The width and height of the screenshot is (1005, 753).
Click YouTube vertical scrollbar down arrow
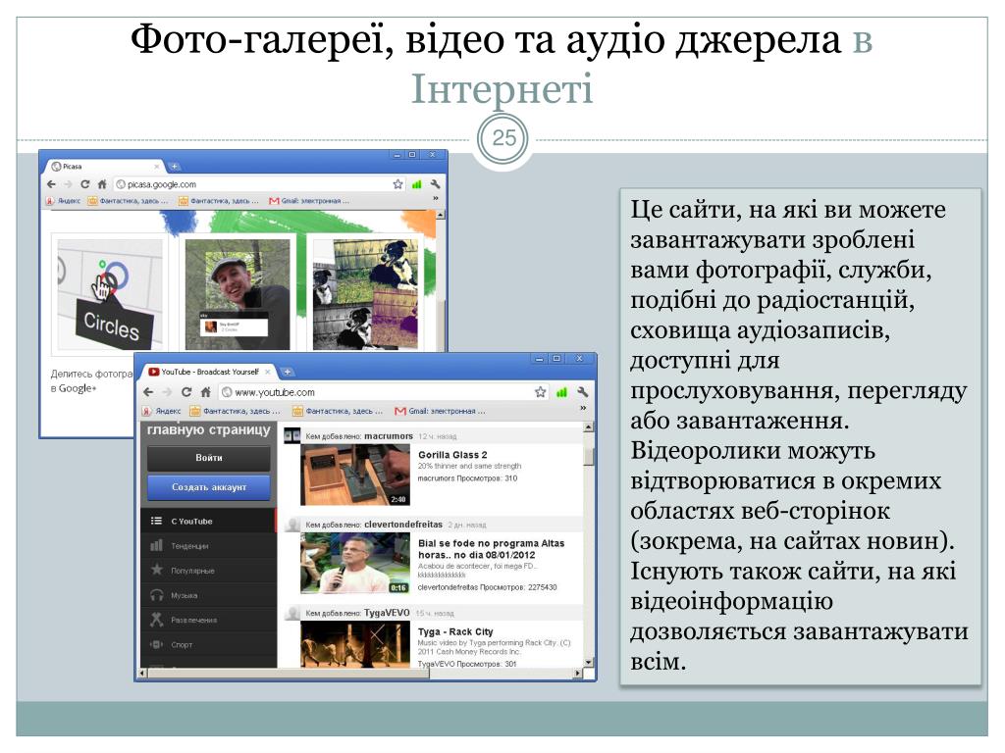point(589,662)
